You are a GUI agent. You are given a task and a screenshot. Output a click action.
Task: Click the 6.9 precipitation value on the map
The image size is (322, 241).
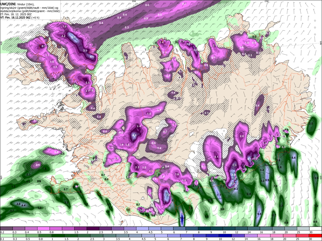click(x=267, y=180)
